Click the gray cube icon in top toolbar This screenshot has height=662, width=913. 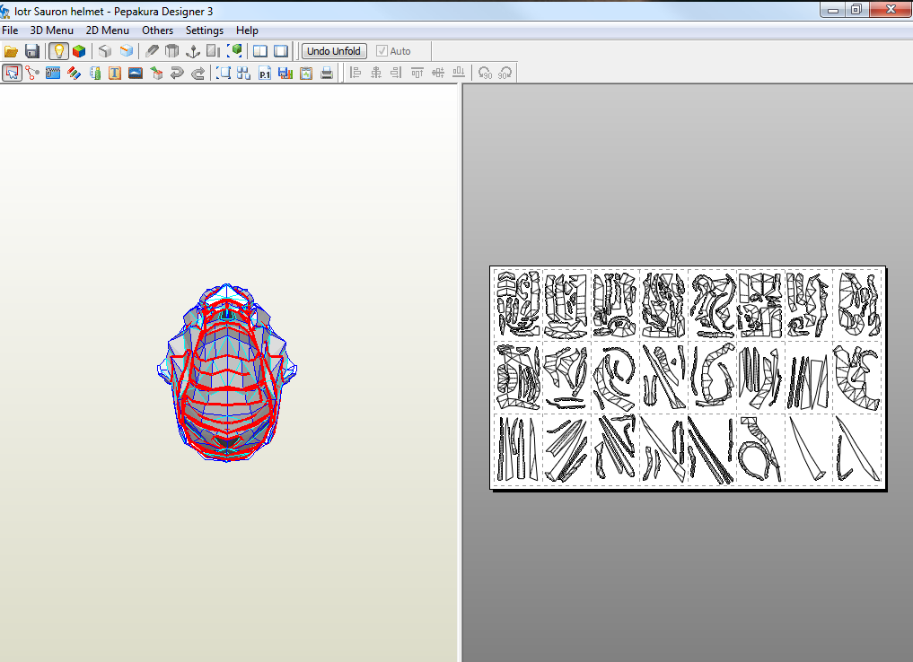[105, 51]
